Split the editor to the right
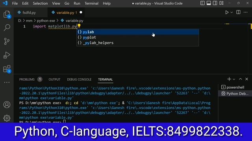Image resolution: width=252 pixels, height=141 pixels. [238, 12]
